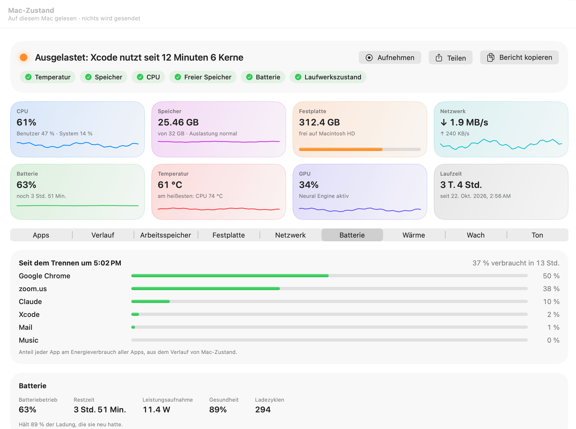Select the Xcode row
The width and height of the screenshot is (576, 429).
(289, 315)
